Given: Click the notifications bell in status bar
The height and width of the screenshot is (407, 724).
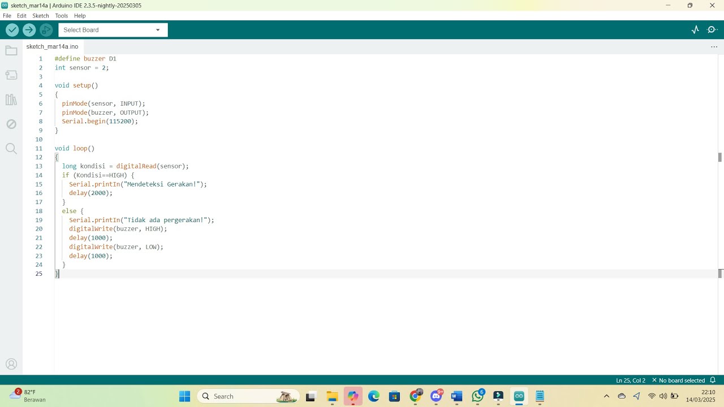Looking at the screenshot, I should (713, 380).
